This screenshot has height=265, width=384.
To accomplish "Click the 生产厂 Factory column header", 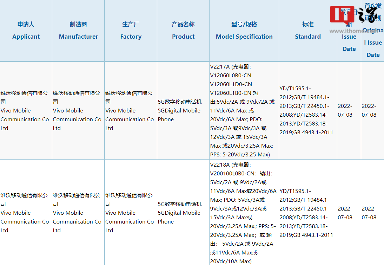I will coord(131,31).
